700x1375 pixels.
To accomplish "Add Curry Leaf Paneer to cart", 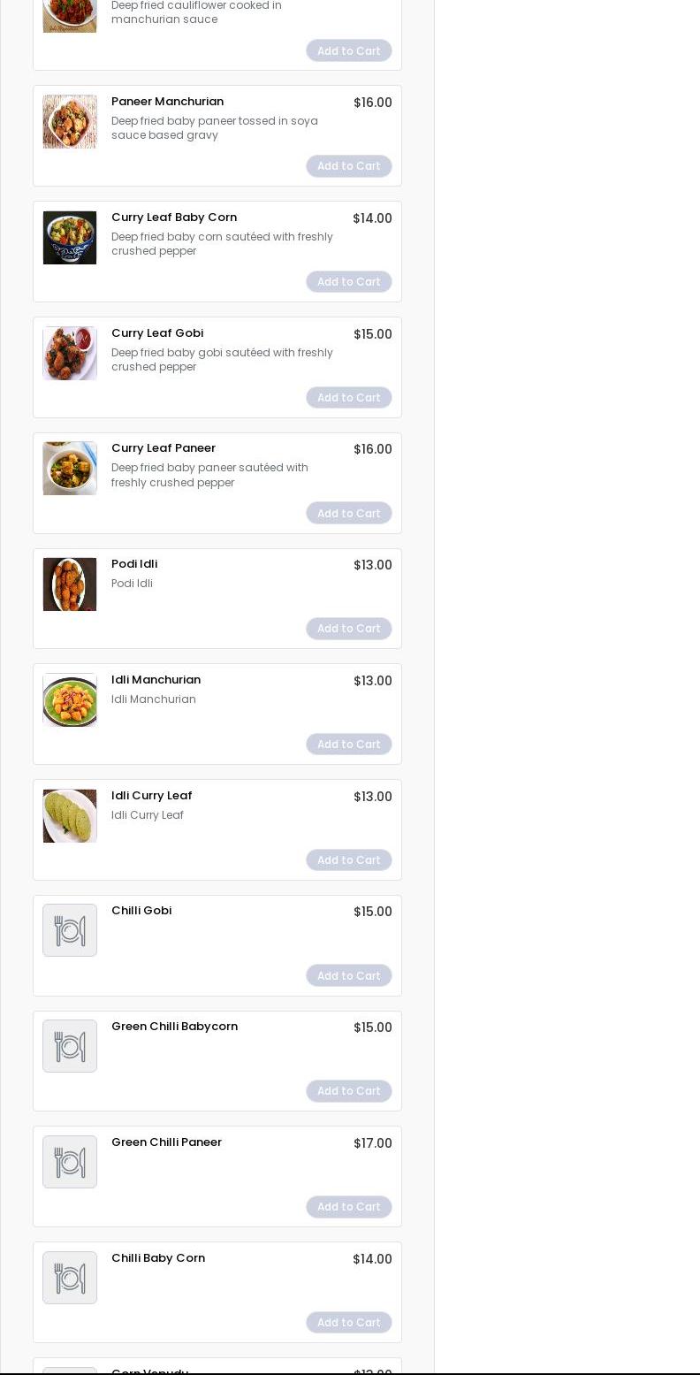I will pos(349,514).
